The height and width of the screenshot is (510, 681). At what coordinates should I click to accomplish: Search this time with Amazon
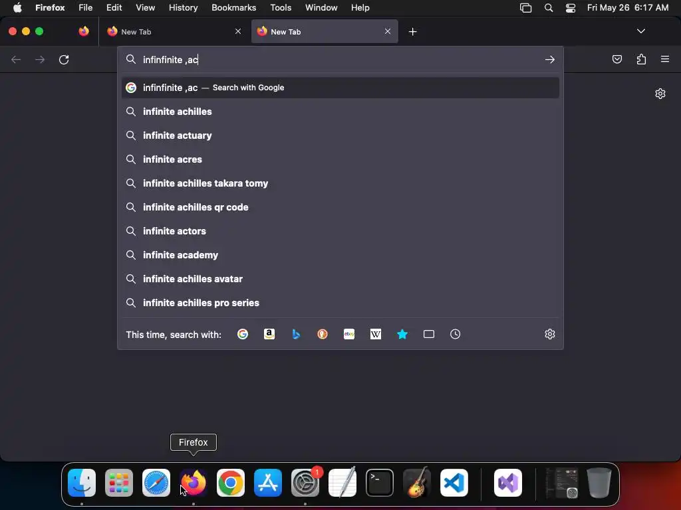pos(269,334)
